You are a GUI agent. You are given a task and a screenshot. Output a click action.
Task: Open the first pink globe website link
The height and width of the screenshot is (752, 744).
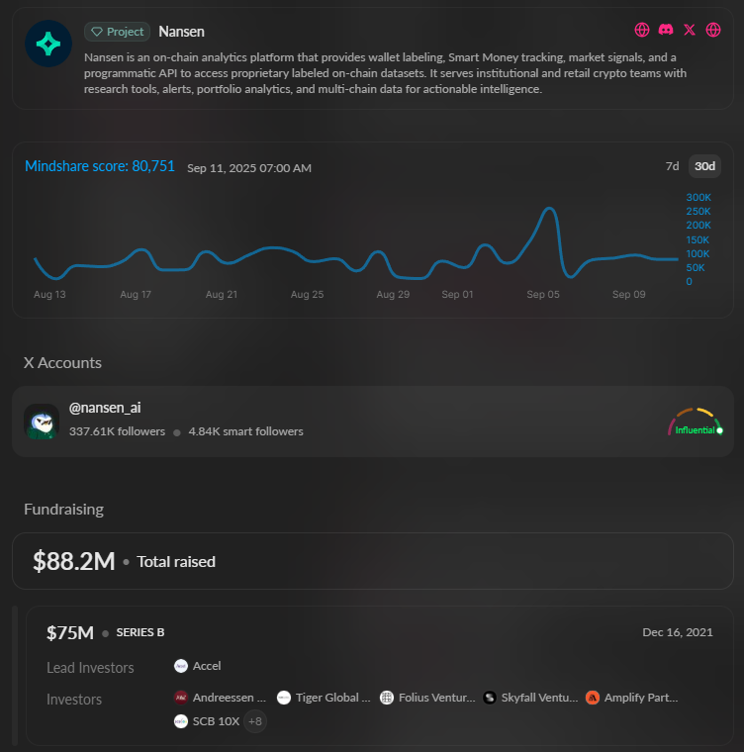click(641, 30)
